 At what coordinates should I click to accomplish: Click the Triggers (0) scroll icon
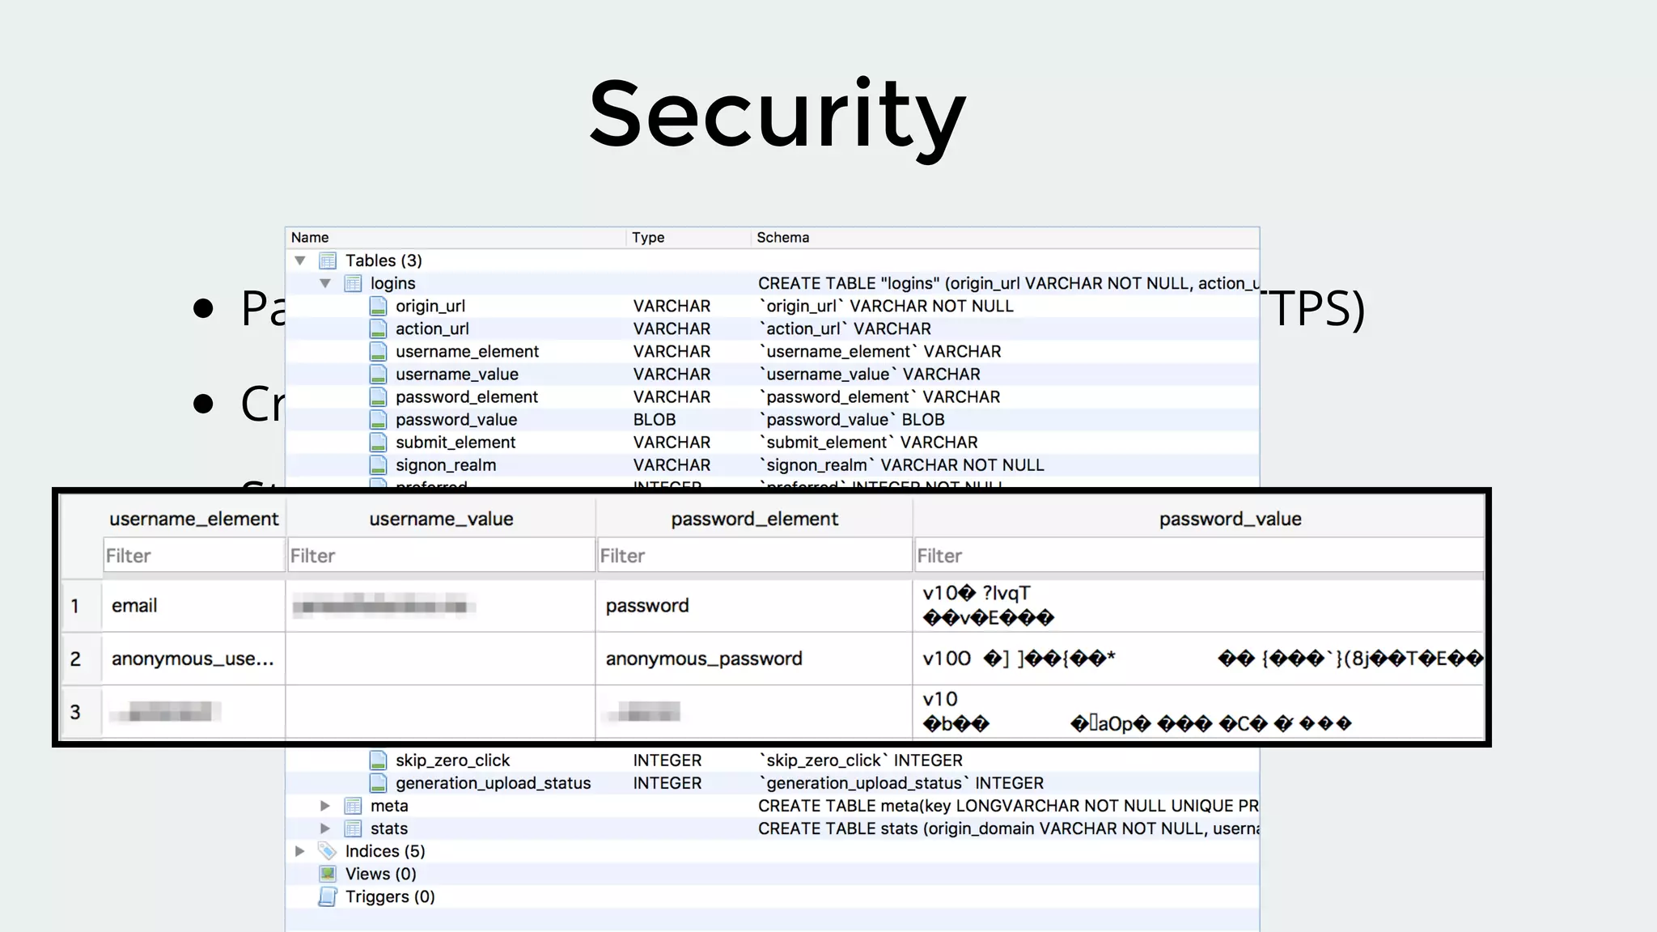tap(328, 896)
